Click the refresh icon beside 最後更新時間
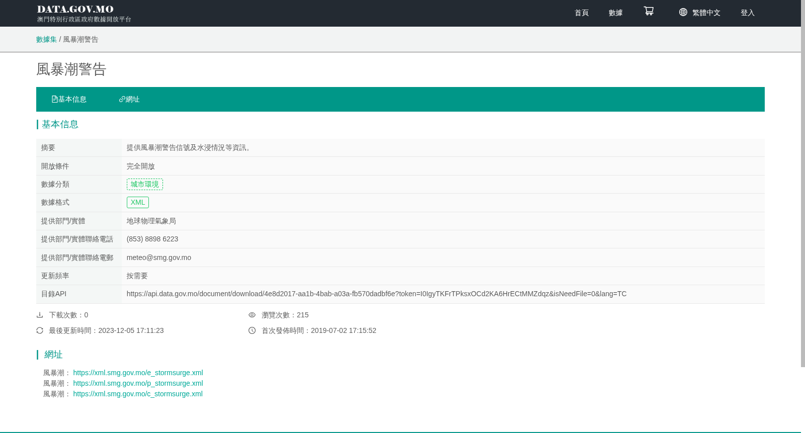 pyautogui.click(x=40, y=330)
